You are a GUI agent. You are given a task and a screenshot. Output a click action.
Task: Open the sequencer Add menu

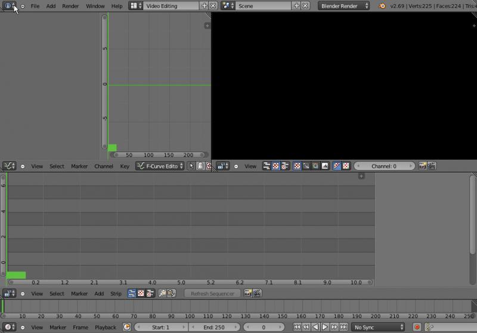[x=99, y=294]
